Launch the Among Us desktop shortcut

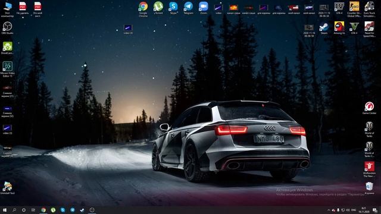point(339,28)
